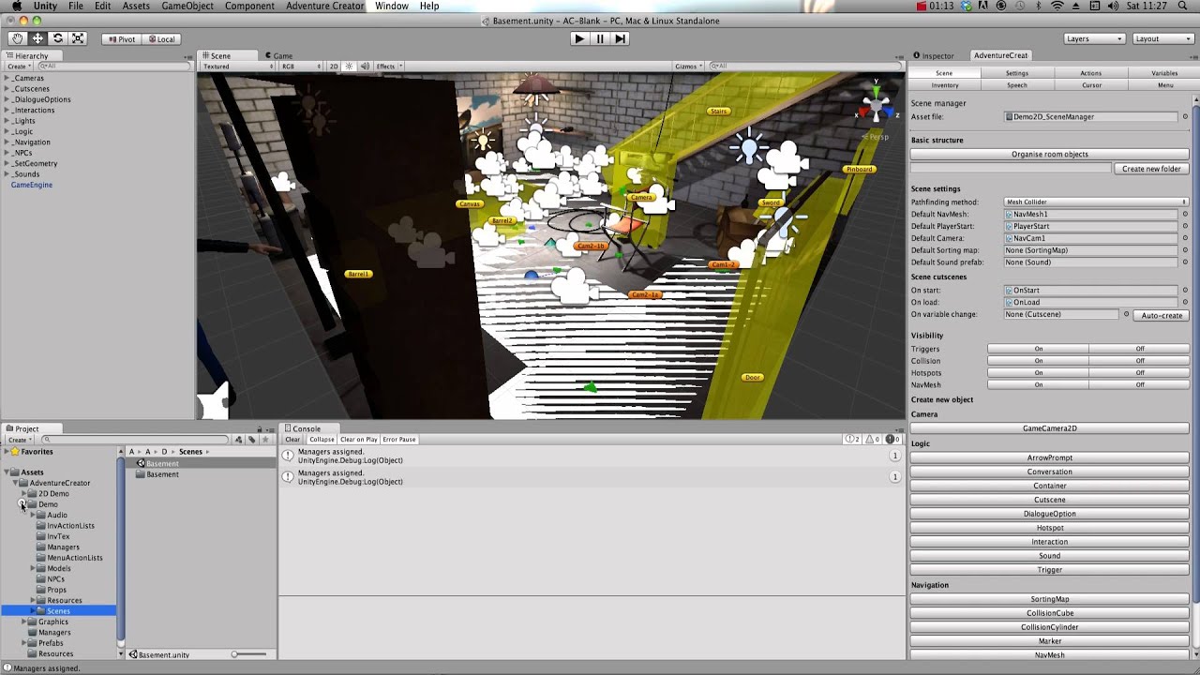Open the GameObject menu
This screenshot has height=675, width=1200.
pyautogui.click(x=187, y=6)
